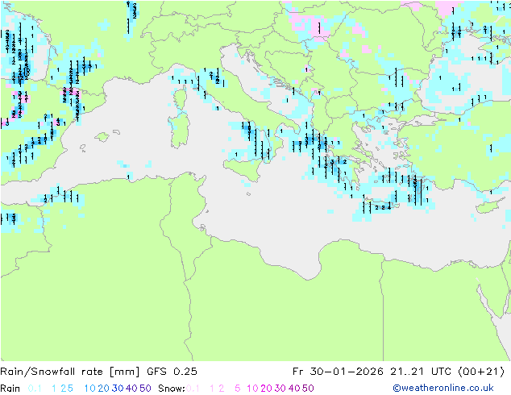Image resolution: width=511 pixels, height=395 pixels.
Task: Pick the Rain legend 40 value
Action: point(131,389)
